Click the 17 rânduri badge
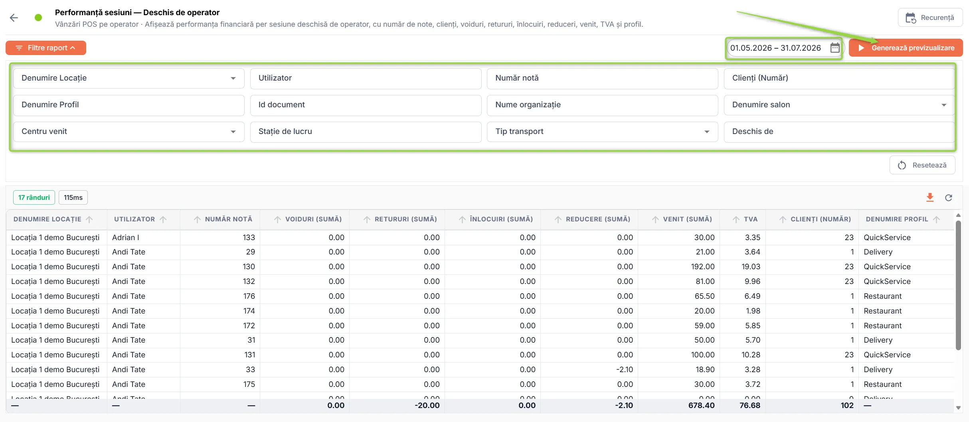The image size is (969, 422). pos(34,197)
